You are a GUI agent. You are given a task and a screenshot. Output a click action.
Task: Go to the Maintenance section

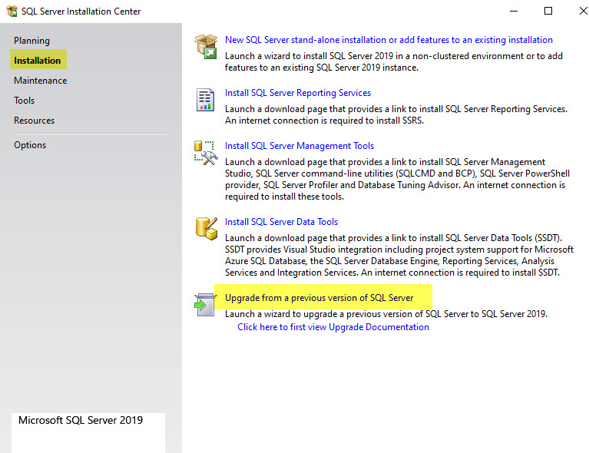[41, 81]
